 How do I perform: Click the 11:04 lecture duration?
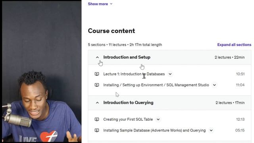[x=240, y=85]
